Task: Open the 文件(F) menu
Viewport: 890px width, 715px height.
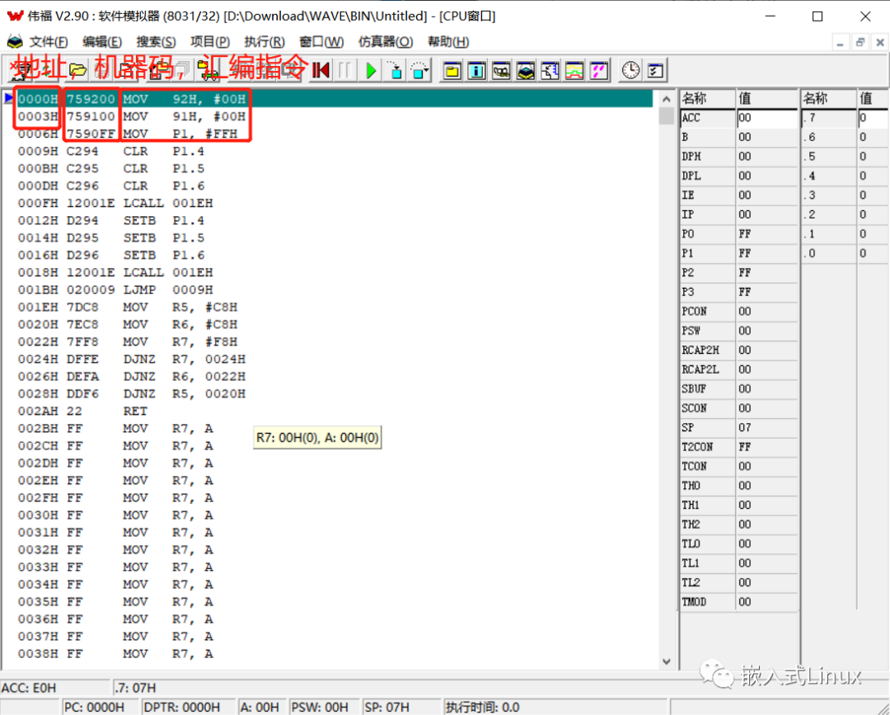Action: coord(49,42)
